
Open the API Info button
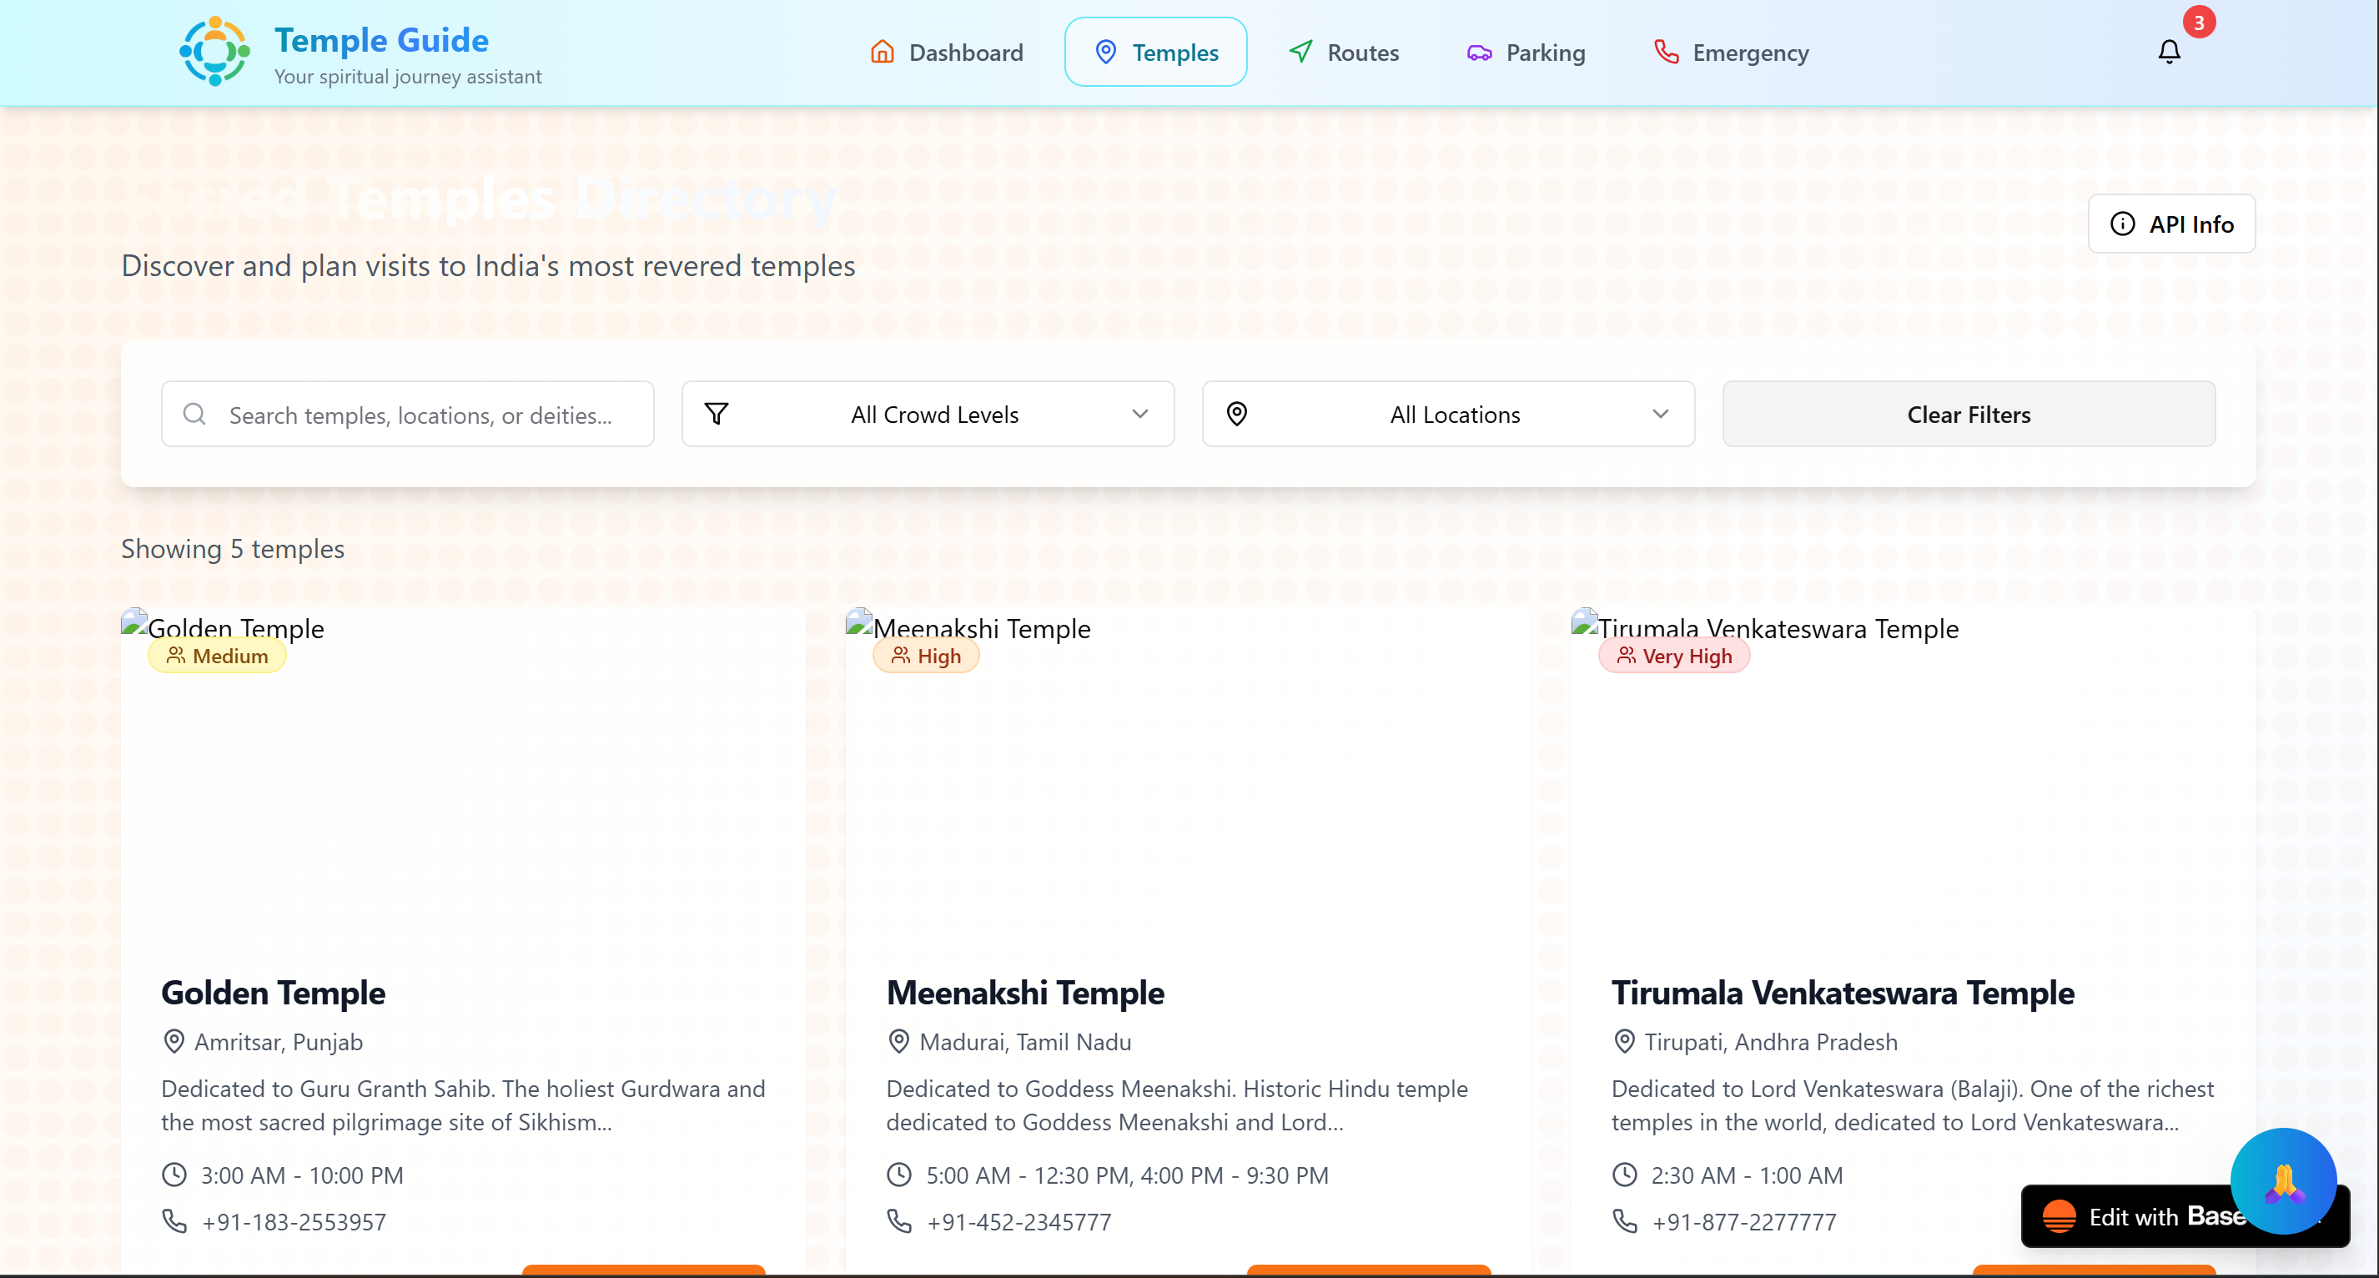click(2170, 224)
